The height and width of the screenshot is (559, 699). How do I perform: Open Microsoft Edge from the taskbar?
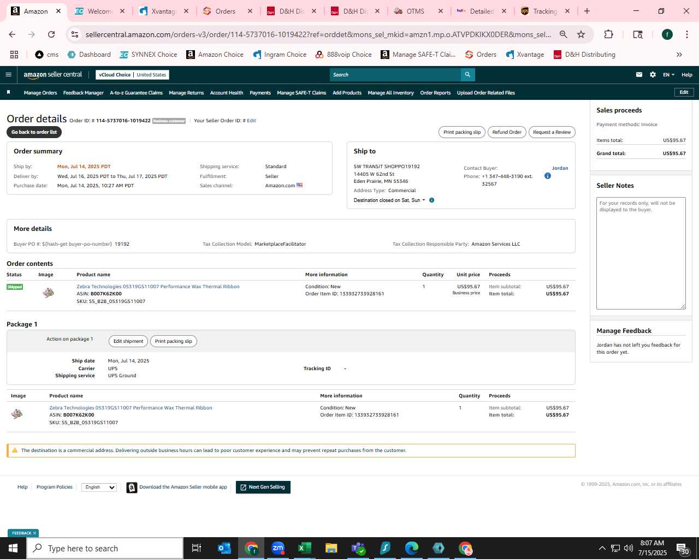(412, 548)
